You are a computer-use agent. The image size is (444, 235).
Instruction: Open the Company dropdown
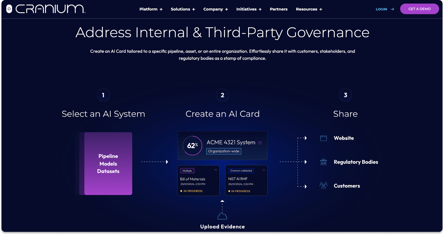[216, 9]
